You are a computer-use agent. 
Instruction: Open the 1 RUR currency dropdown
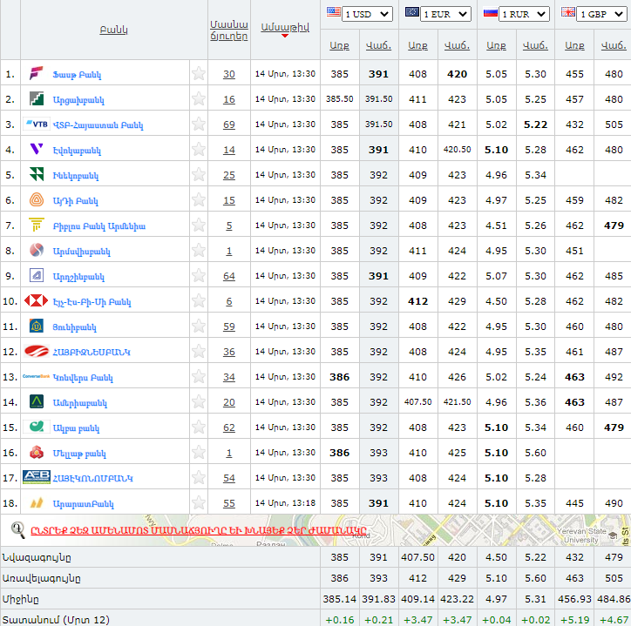pyautogui.click(x=524, y=14)
